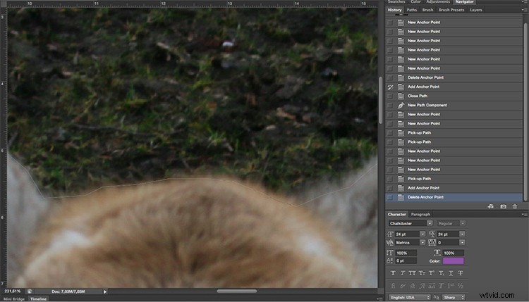Enable swash OpenType icon
The width and height of the screenshot is (529, 302).
tap(422, 286)
